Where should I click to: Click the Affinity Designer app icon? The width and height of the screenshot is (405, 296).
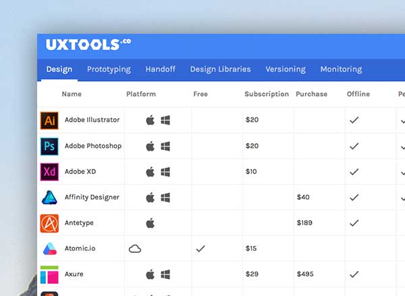click(49, 197)
